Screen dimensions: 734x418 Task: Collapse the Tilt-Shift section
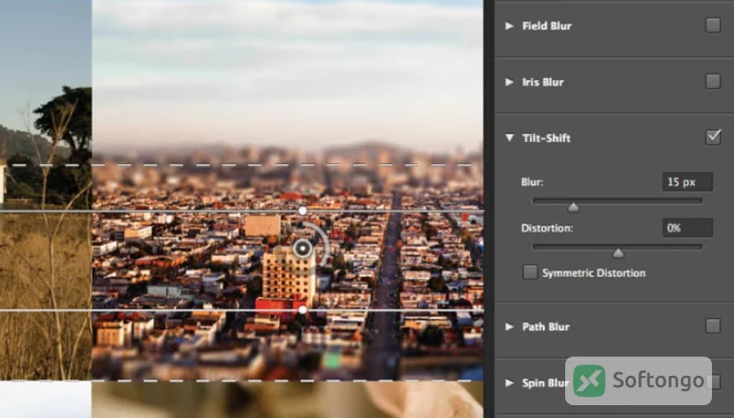click(x=509, y=137)
